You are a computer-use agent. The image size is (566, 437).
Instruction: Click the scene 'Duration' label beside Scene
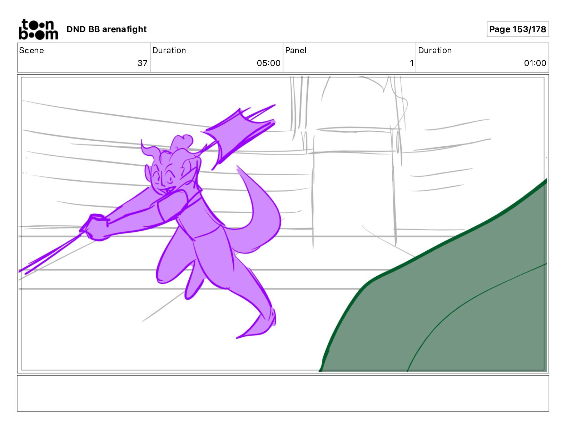169,50
